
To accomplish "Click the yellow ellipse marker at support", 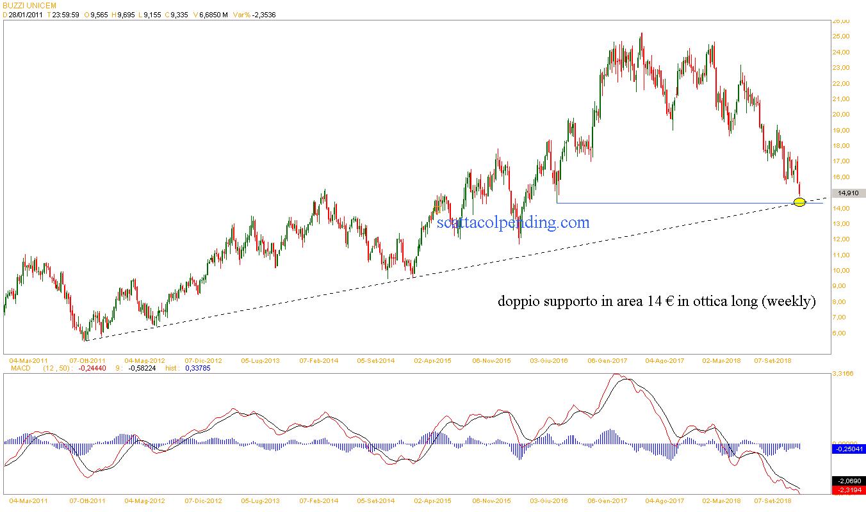I will (799, 202).
